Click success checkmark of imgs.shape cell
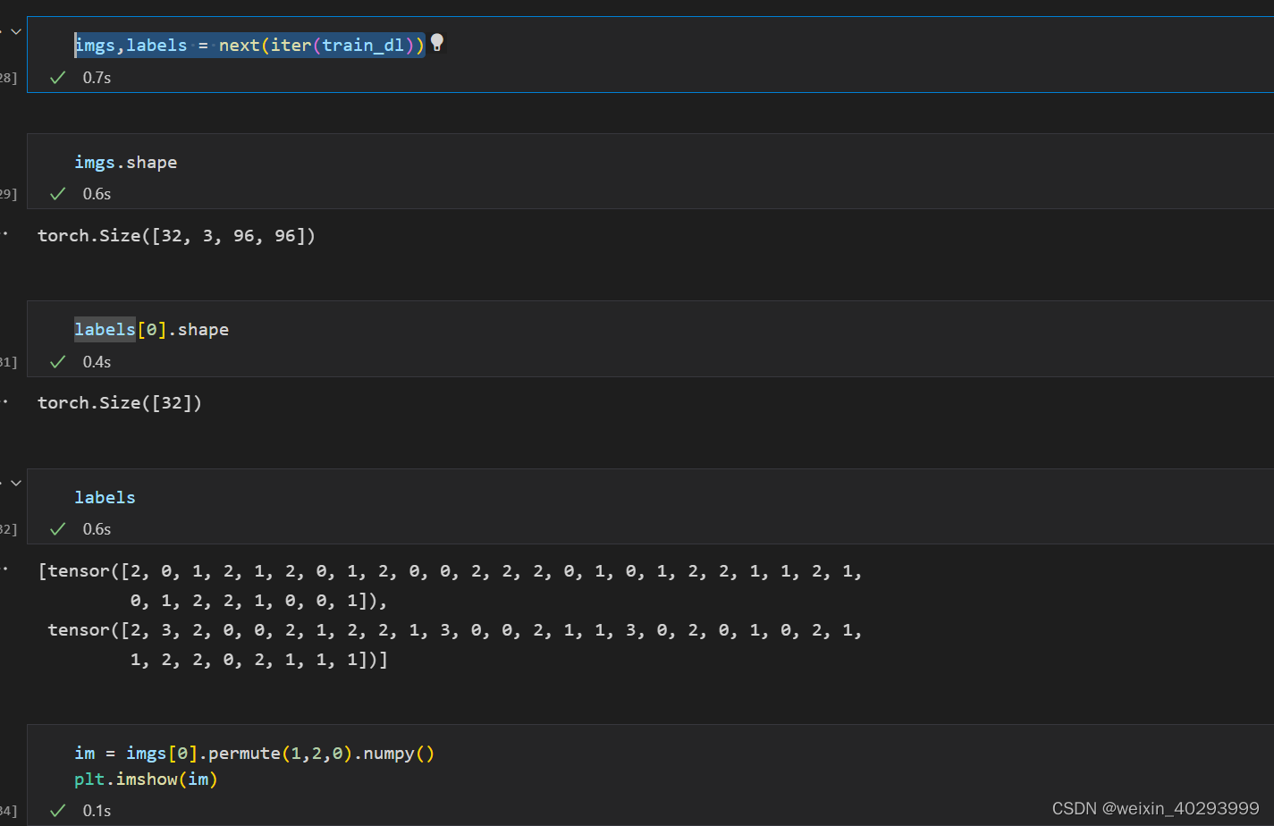Screen dimensions: 1274x826 coord(58,194)
